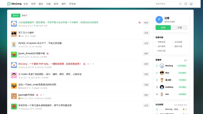
Task: Open 程序 in top navigation
Action: [x=56, y=4]
